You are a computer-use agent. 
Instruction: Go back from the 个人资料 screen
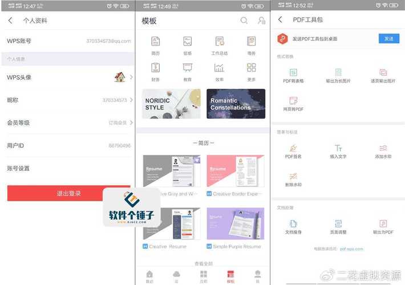[x=10, y=21]
